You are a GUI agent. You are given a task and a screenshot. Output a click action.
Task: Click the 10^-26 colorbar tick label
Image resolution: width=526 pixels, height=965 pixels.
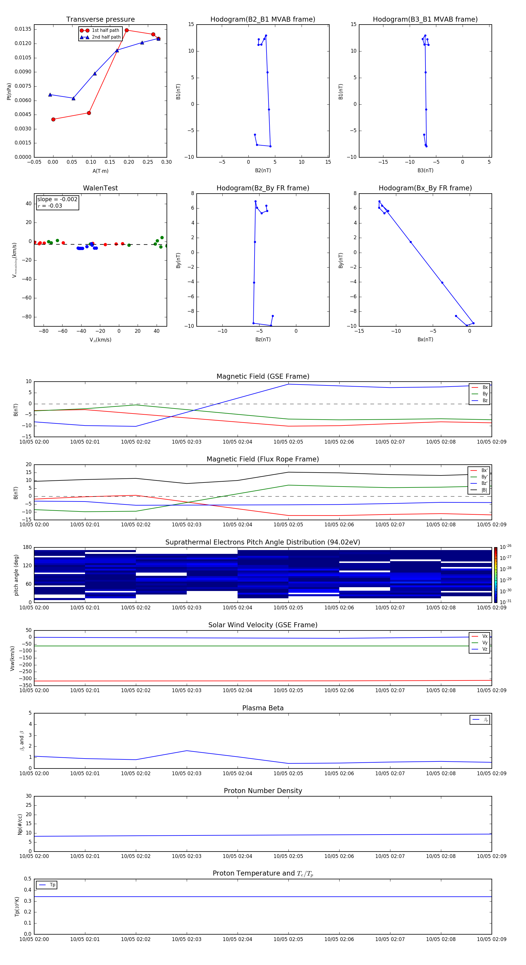pos(506,547)
